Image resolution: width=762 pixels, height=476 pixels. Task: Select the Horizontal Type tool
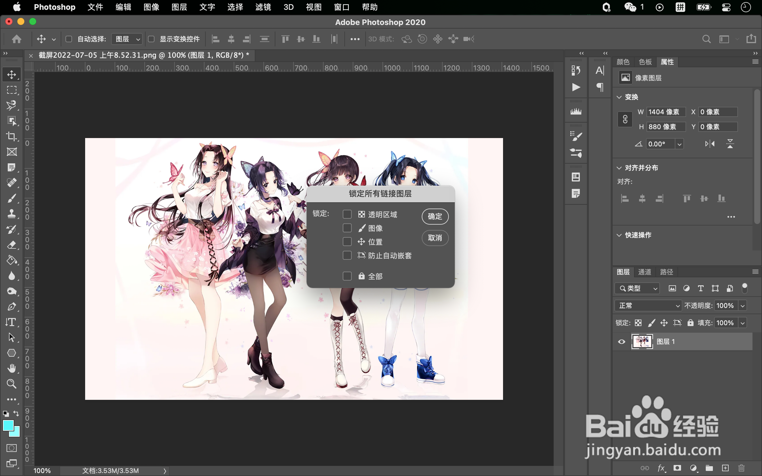point(12,322)
